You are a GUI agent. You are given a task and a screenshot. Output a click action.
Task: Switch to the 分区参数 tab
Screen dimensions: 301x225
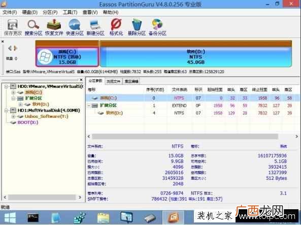click(x=95, y=81)
